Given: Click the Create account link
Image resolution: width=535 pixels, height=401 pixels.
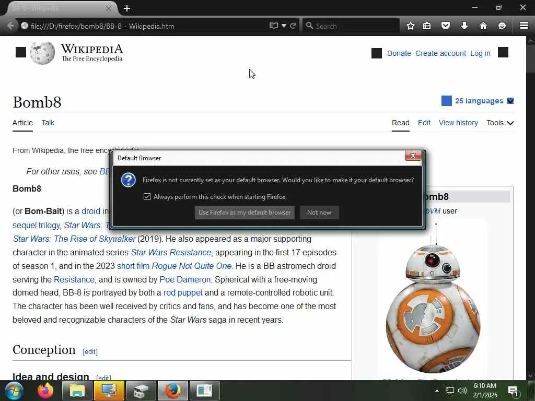Looking at the screenshot, I should [440, 54].
